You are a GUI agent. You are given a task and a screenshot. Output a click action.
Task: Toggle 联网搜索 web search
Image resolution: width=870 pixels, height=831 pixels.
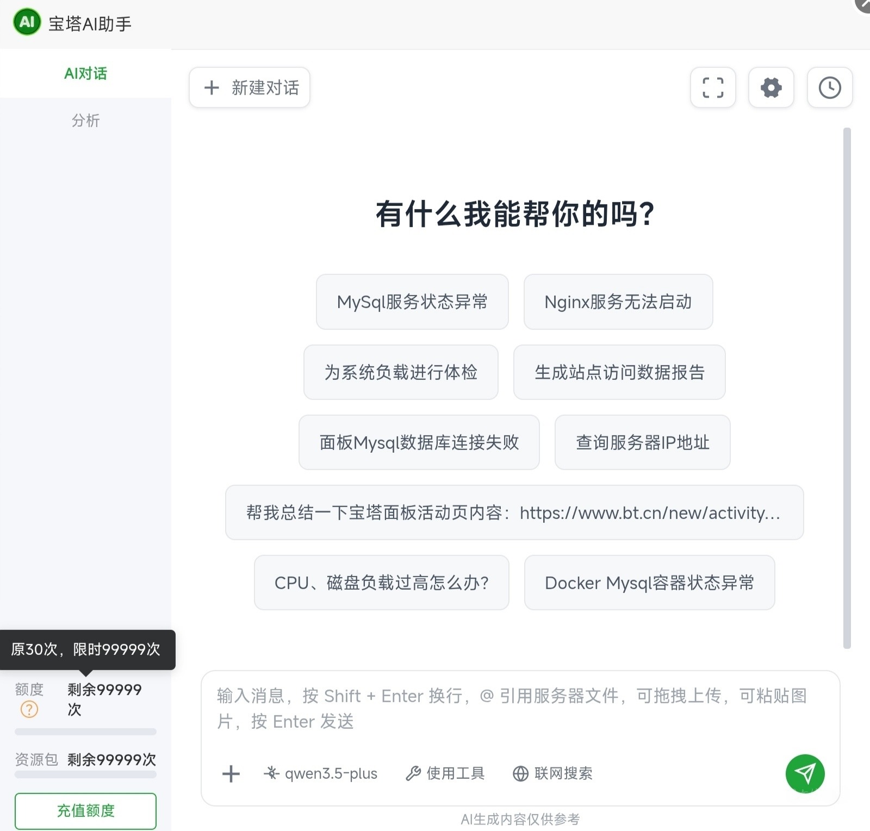552,773
